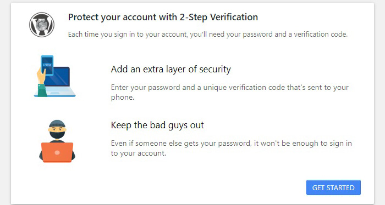
Task: Click the green sleeve cuff in phone illustration
Action: (x=42, y=90)
